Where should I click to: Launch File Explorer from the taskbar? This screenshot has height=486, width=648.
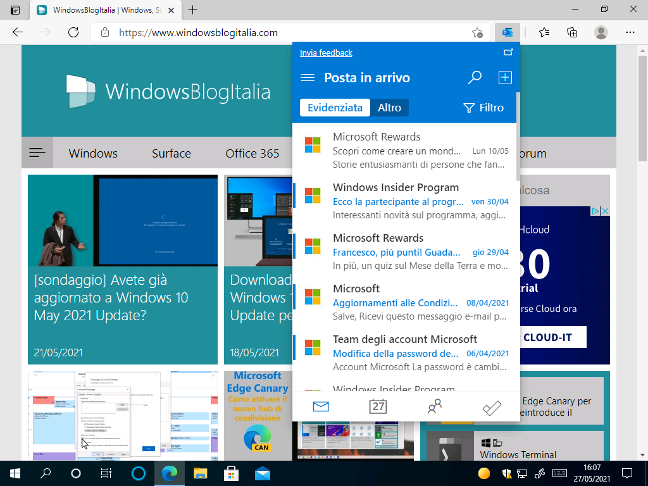pos(201,473)
